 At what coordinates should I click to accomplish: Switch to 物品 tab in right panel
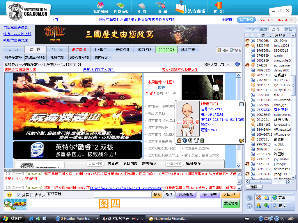tap(288, 29)
